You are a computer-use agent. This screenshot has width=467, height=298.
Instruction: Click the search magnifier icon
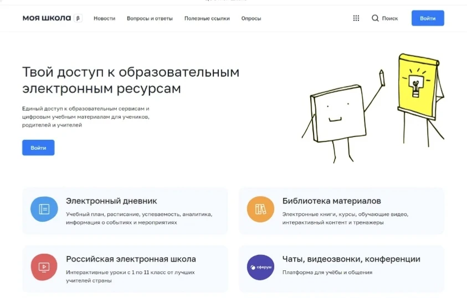(375, 18)
